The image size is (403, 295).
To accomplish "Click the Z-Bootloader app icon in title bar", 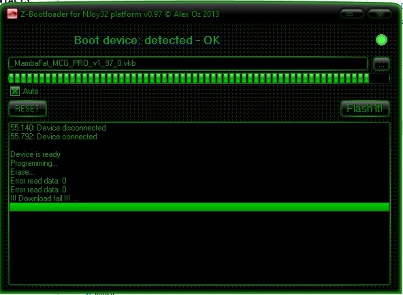I will (12, 14).
